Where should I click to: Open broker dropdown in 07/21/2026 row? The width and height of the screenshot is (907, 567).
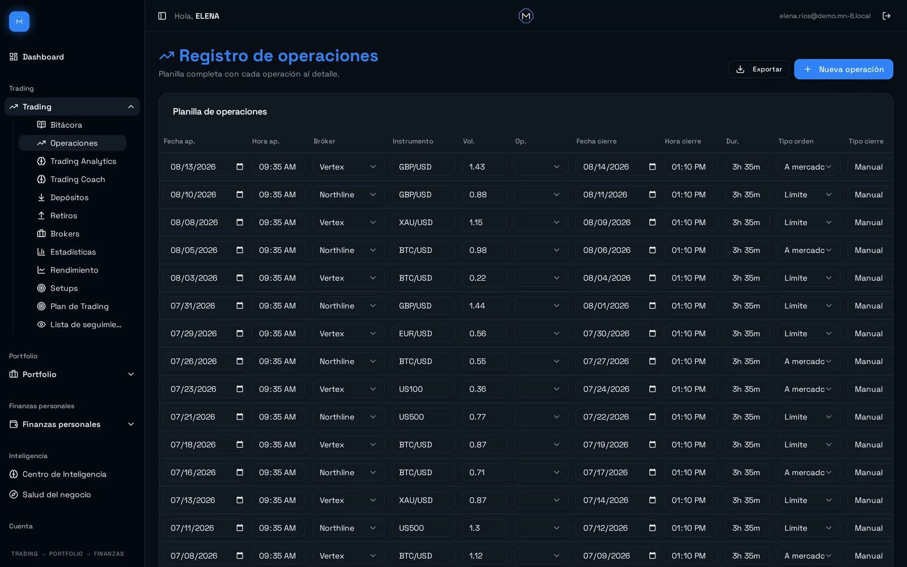coord(348,417)
